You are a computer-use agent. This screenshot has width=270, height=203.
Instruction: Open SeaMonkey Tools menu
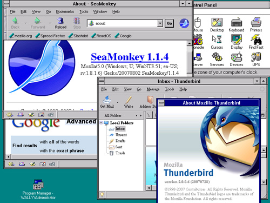point(84,12)
